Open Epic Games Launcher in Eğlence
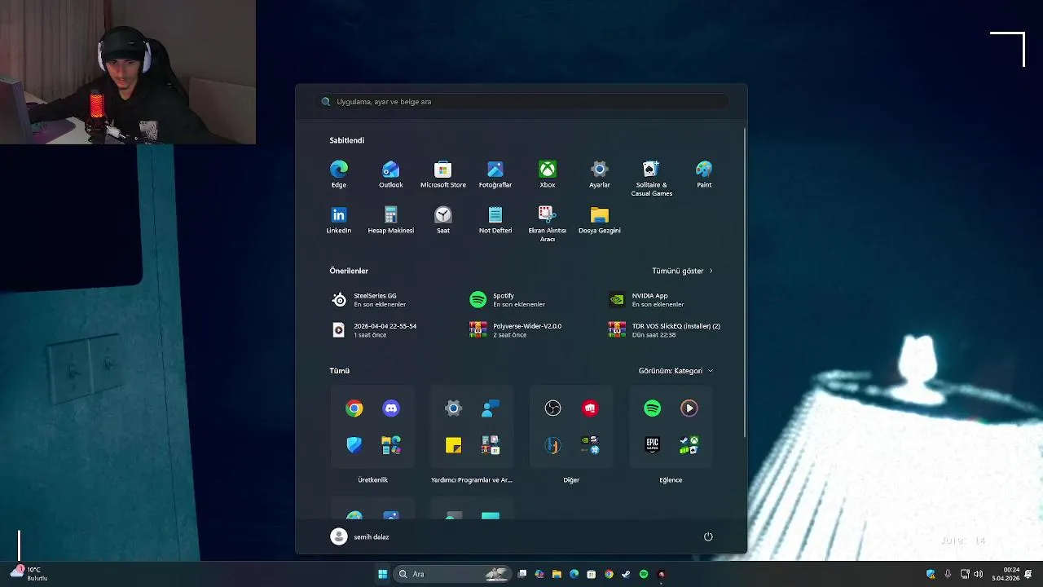Screen dimensions: 1043x587 (x=653, y=445)
